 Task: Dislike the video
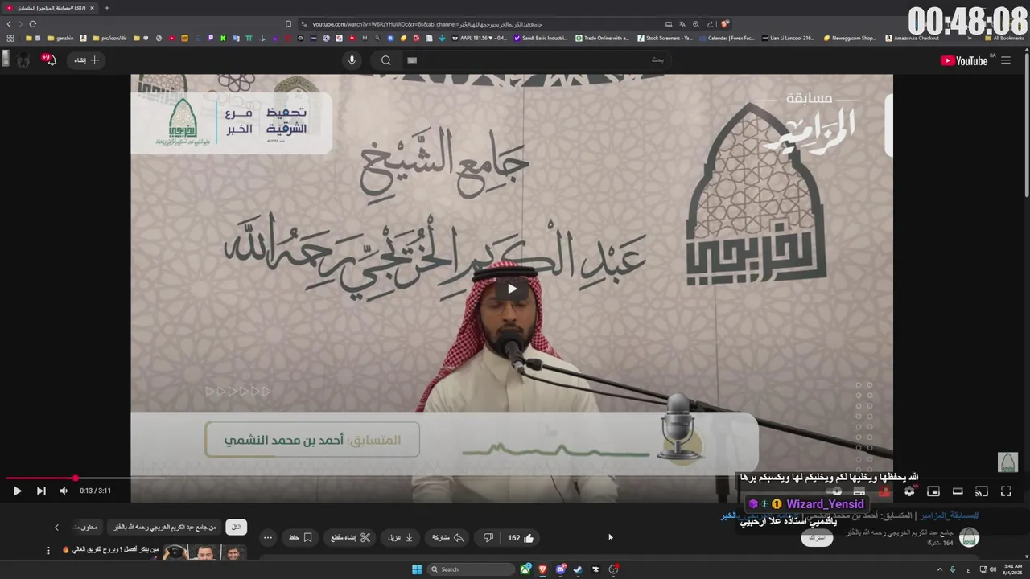point(488,537)
